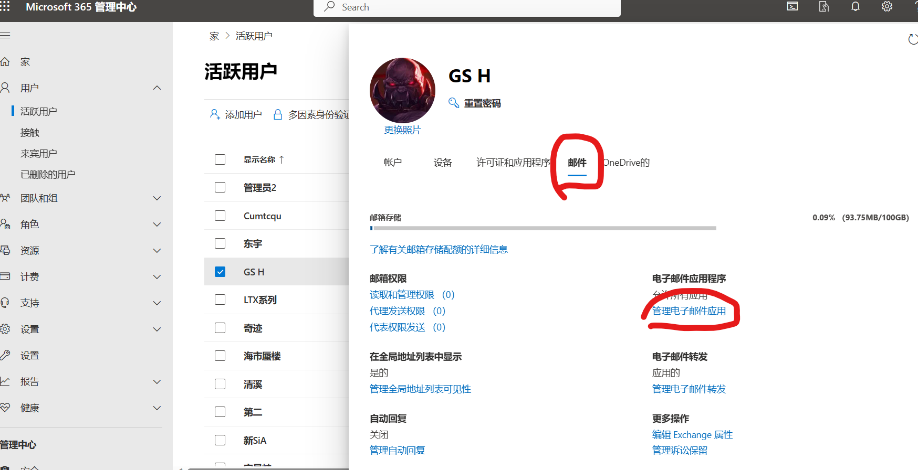The height and width of the screenshot is (470, 918).
Task: Click the roles icon beside 角色
Action: [x=5, y=224]
